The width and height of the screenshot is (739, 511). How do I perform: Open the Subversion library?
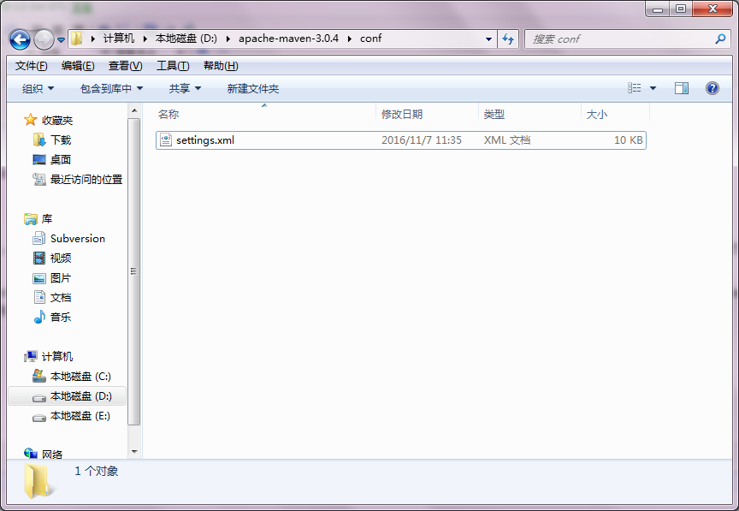click(x=78, y=239)
